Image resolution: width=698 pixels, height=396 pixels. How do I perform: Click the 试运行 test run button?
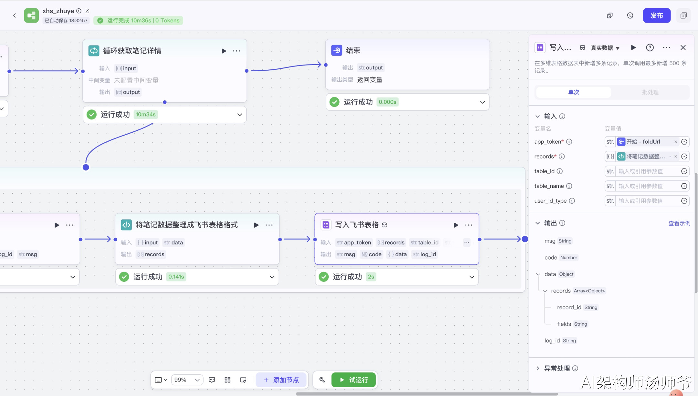pyautogui.click(x=354, y=380)
